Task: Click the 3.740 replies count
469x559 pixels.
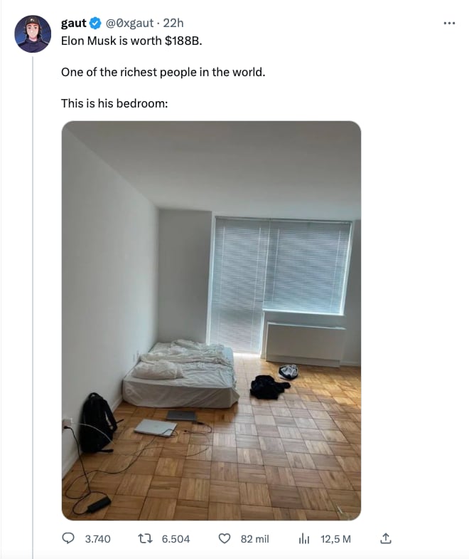Action: (x=97, y=538)
